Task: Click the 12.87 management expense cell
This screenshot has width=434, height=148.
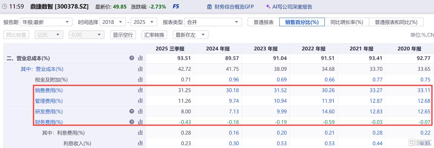Action: [376, 101]
